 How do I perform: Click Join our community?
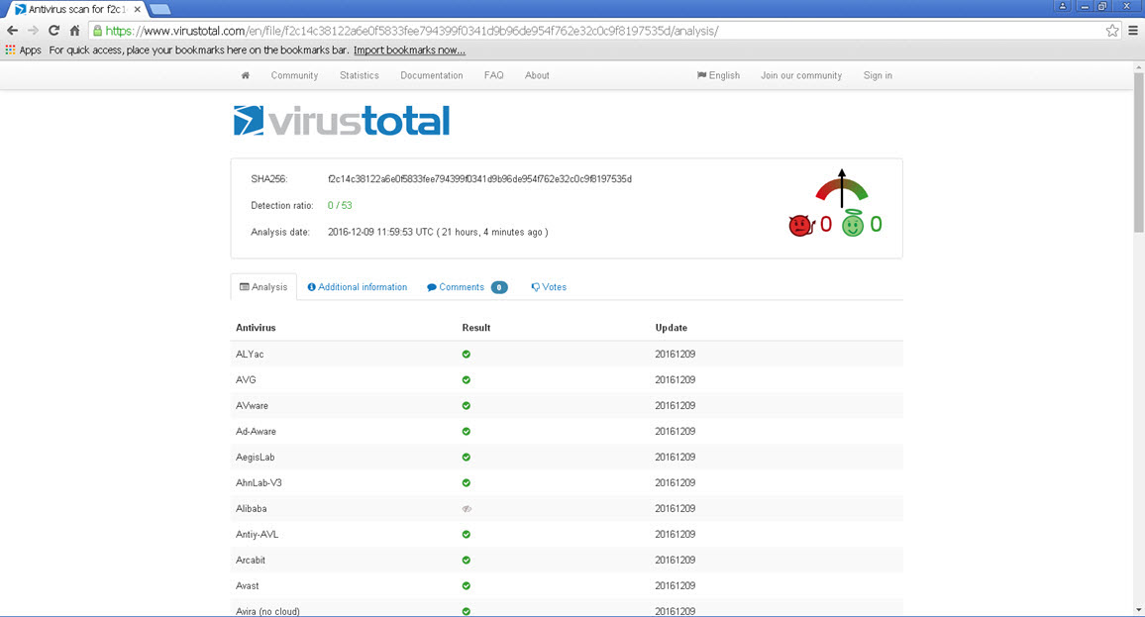click(801, 75)
